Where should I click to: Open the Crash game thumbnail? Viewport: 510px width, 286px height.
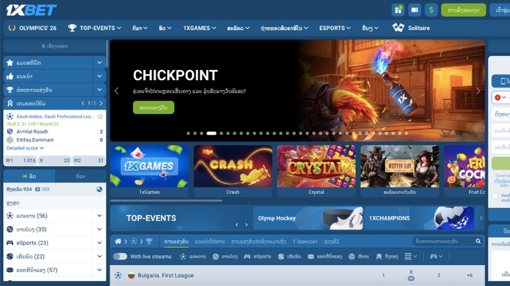[x=233, y=170]
